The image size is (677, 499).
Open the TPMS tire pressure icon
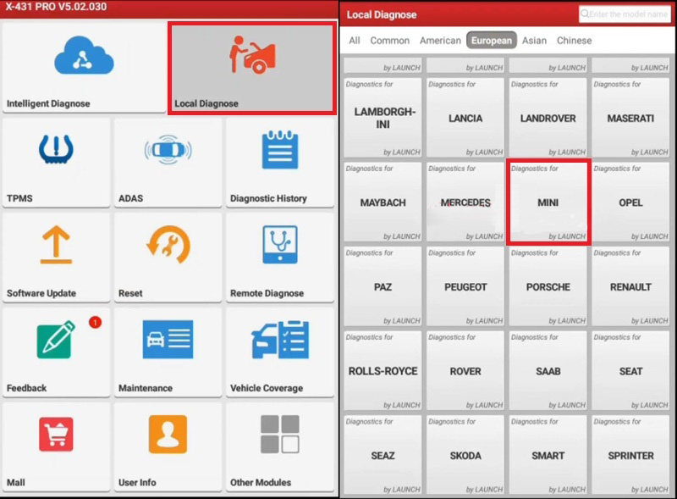pos(56,150)
